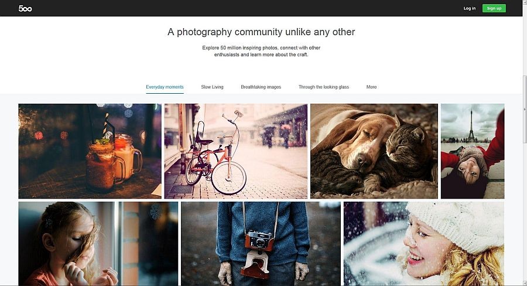The height and width of the screenshot is (286, 527).
Task: Go to Through the looking glass tab
Action: [x=324, y=87]
